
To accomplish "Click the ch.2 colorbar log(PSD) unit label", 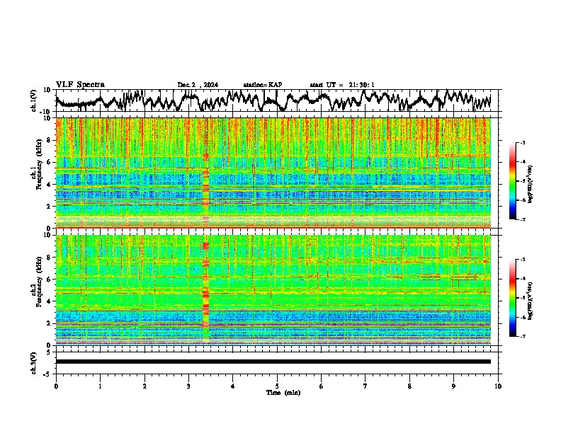I will [531, 301].
